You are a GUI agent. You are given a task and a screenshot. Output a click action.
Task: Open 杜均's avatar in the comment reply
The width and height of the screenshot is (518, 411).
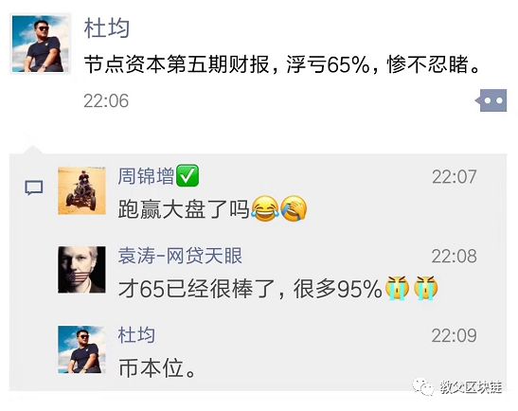click(x=82, y=349)
